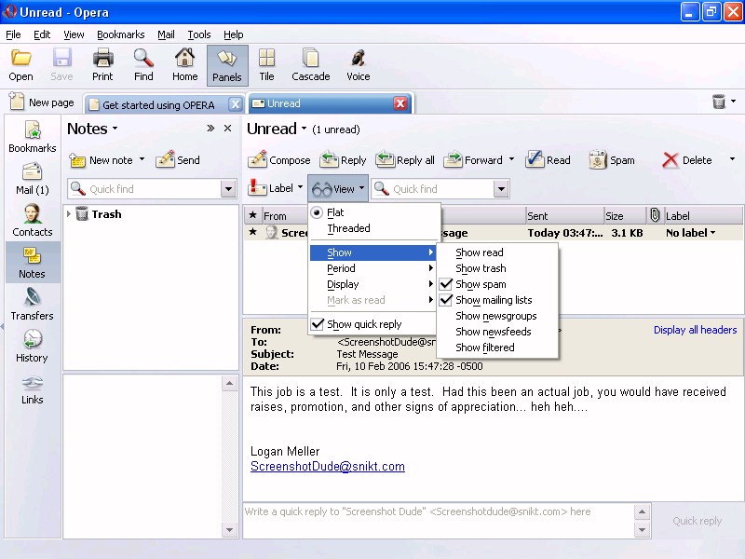Click the Display all headers link

click(x=695, y=330)
